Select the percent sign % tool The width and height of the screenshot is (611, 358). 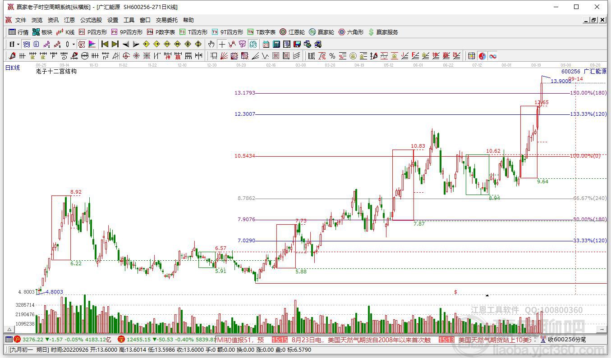click(x=332, y=56)
